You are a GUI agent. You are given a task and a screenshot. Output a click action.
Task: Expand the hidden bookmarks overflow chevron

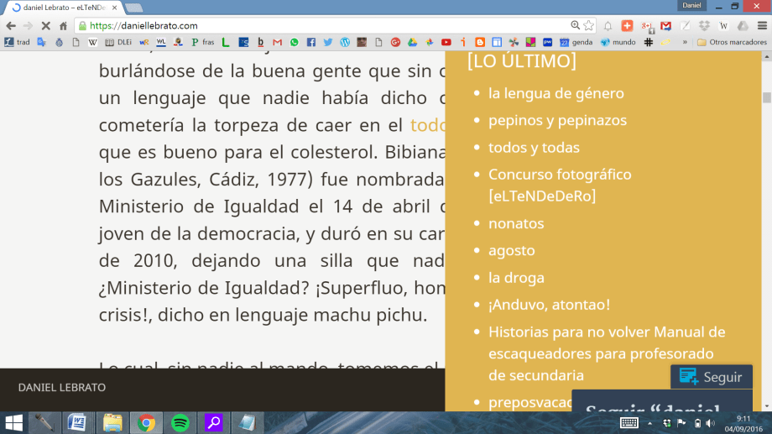[685, 42]
